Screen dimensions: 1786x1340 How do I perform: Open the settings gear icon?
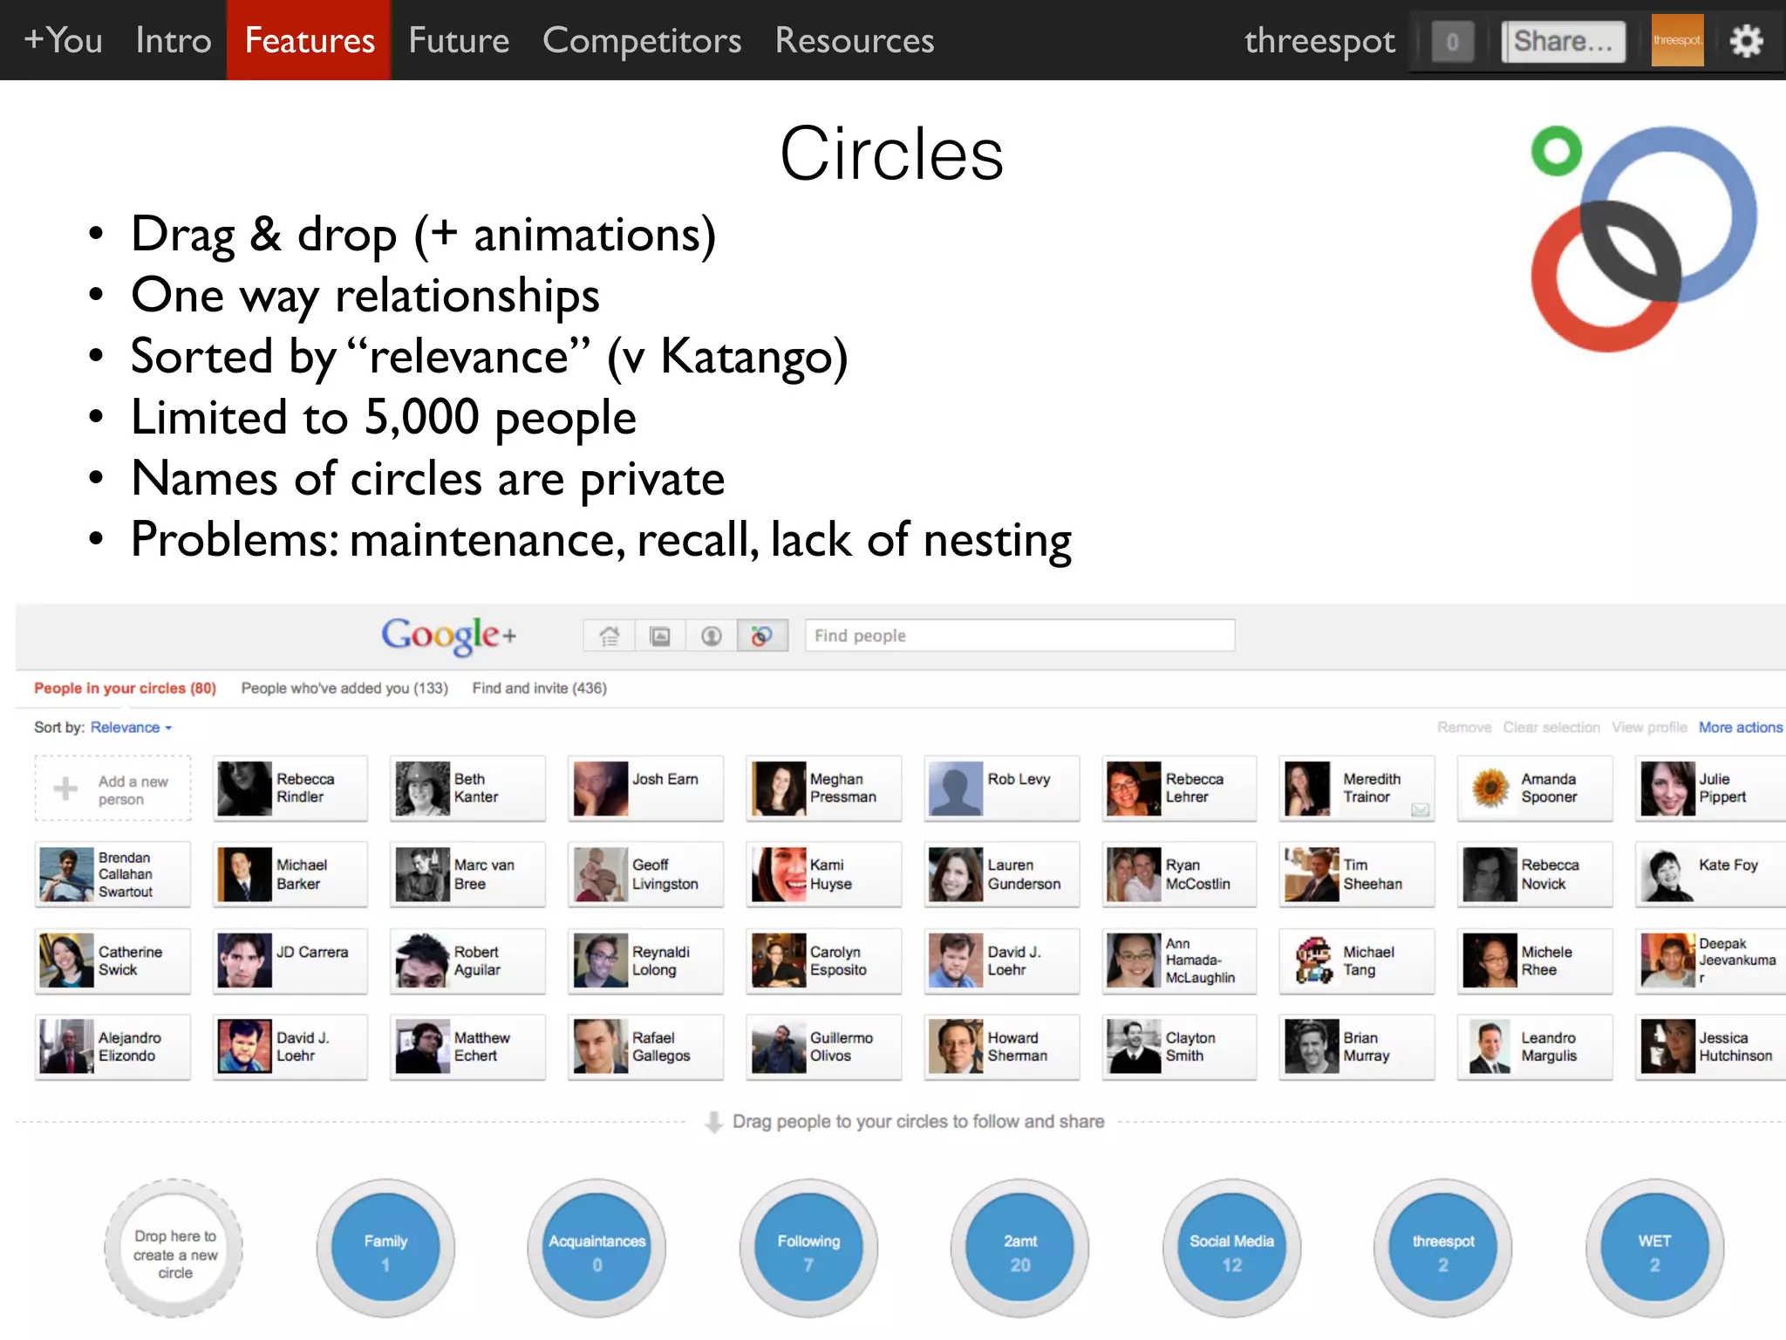pos(1746,41)
